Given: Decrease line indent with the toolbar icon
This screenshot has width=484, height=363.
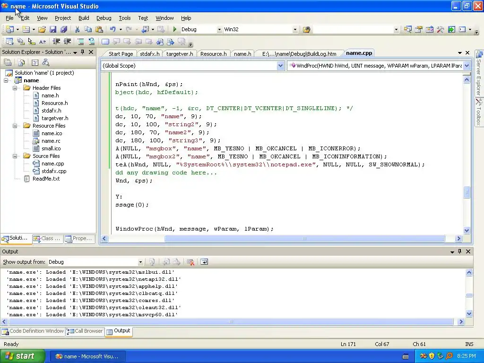Looking at the screenshot, I should tap(56, 42).
